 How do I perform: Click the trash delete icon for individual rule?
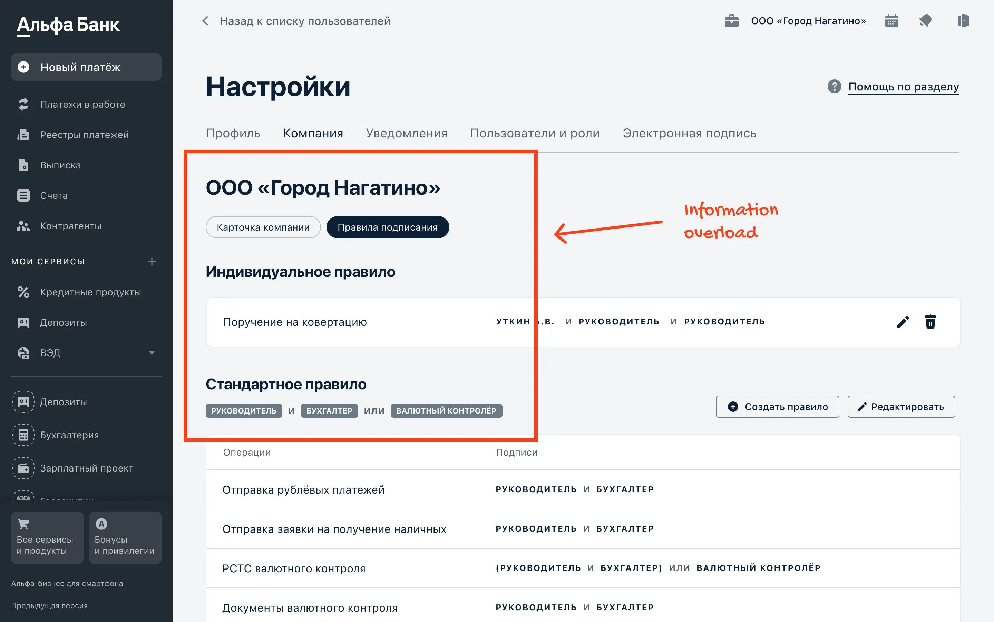point(930,322)
